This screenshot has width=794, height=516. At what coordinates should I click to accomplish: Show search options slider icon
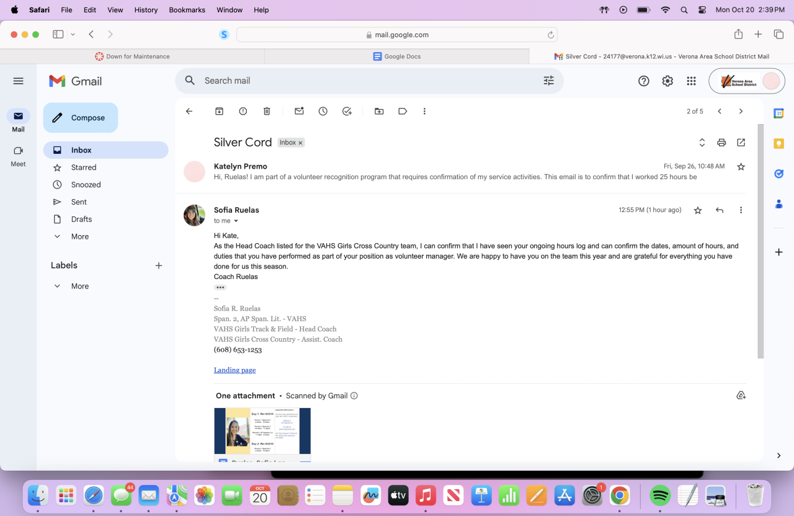[x=548, y=81]
